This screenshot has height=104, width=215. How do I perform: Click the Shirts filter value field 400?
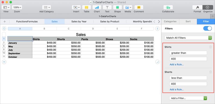click(188, 59)
